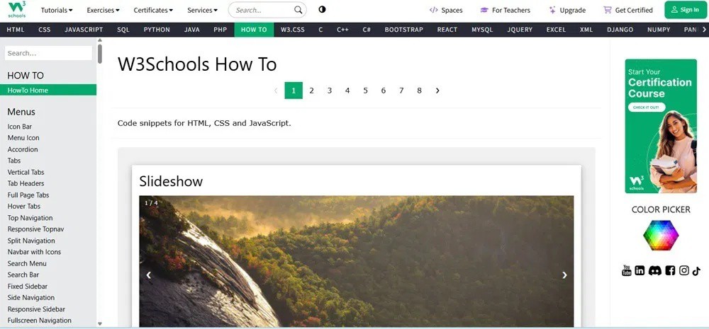This screenshot has width=709, height=329.
Task: Open the JAVA tab
Action: [x=191, y=30]
